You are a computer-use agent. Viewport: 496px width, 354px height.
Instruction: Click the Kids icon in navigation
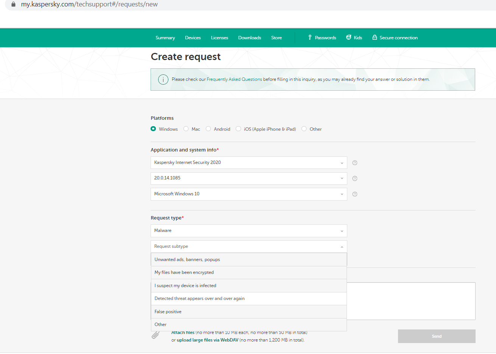[x=348, y=37]
